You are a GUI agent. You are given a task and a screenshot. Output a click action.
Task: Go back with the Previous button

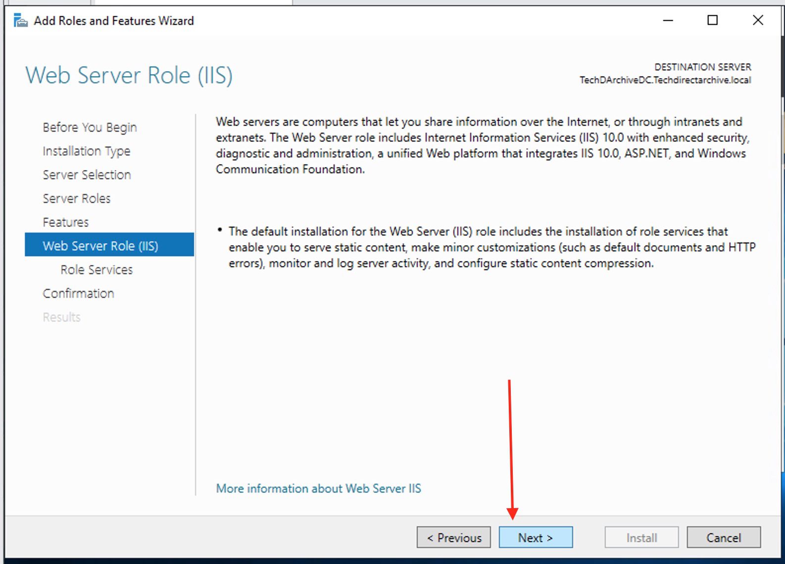454,537
